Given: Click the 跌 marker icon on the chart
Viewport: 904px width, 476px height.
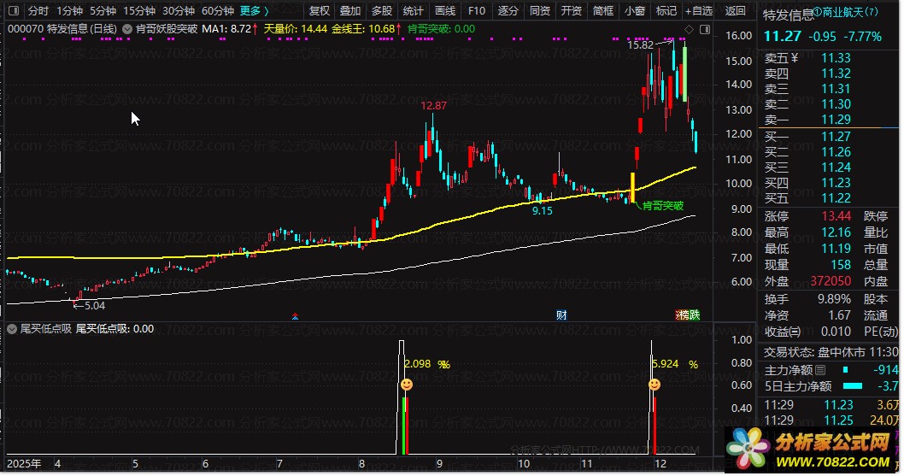Looking at the screenshot, I should [694, 314].
